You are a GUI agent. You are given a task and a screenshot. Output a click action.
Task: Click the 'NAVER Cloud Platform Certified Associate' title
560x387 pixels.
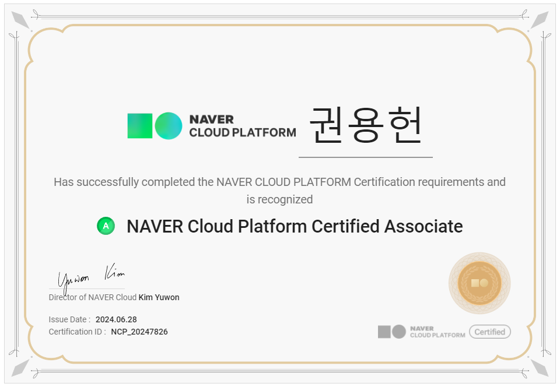(x=295, y=226)
